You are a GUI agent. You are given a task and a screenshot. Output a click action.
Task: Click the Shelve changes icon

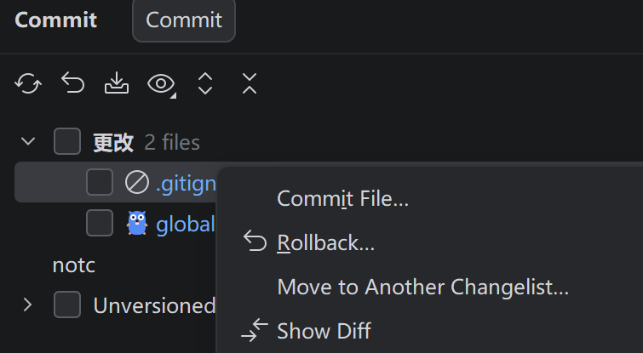coord(116,83)
